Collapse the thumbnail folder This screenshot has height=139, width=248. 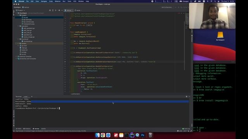(x=18, y=39)
